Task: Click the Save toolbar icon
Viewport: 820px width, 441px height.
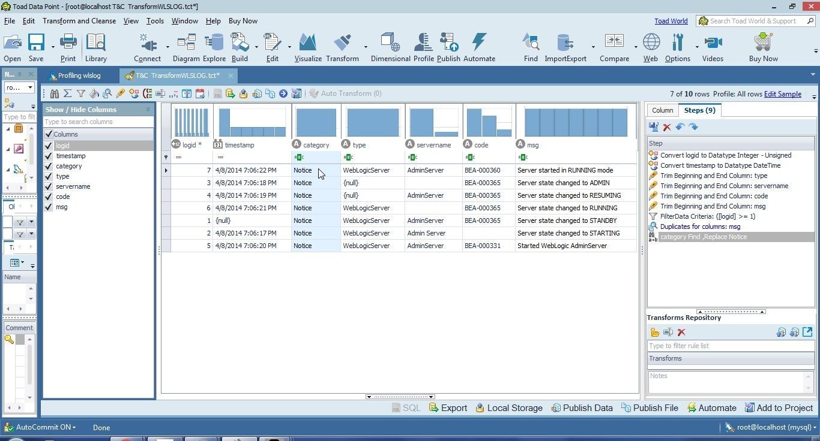Action: click(x=36, y=47)
